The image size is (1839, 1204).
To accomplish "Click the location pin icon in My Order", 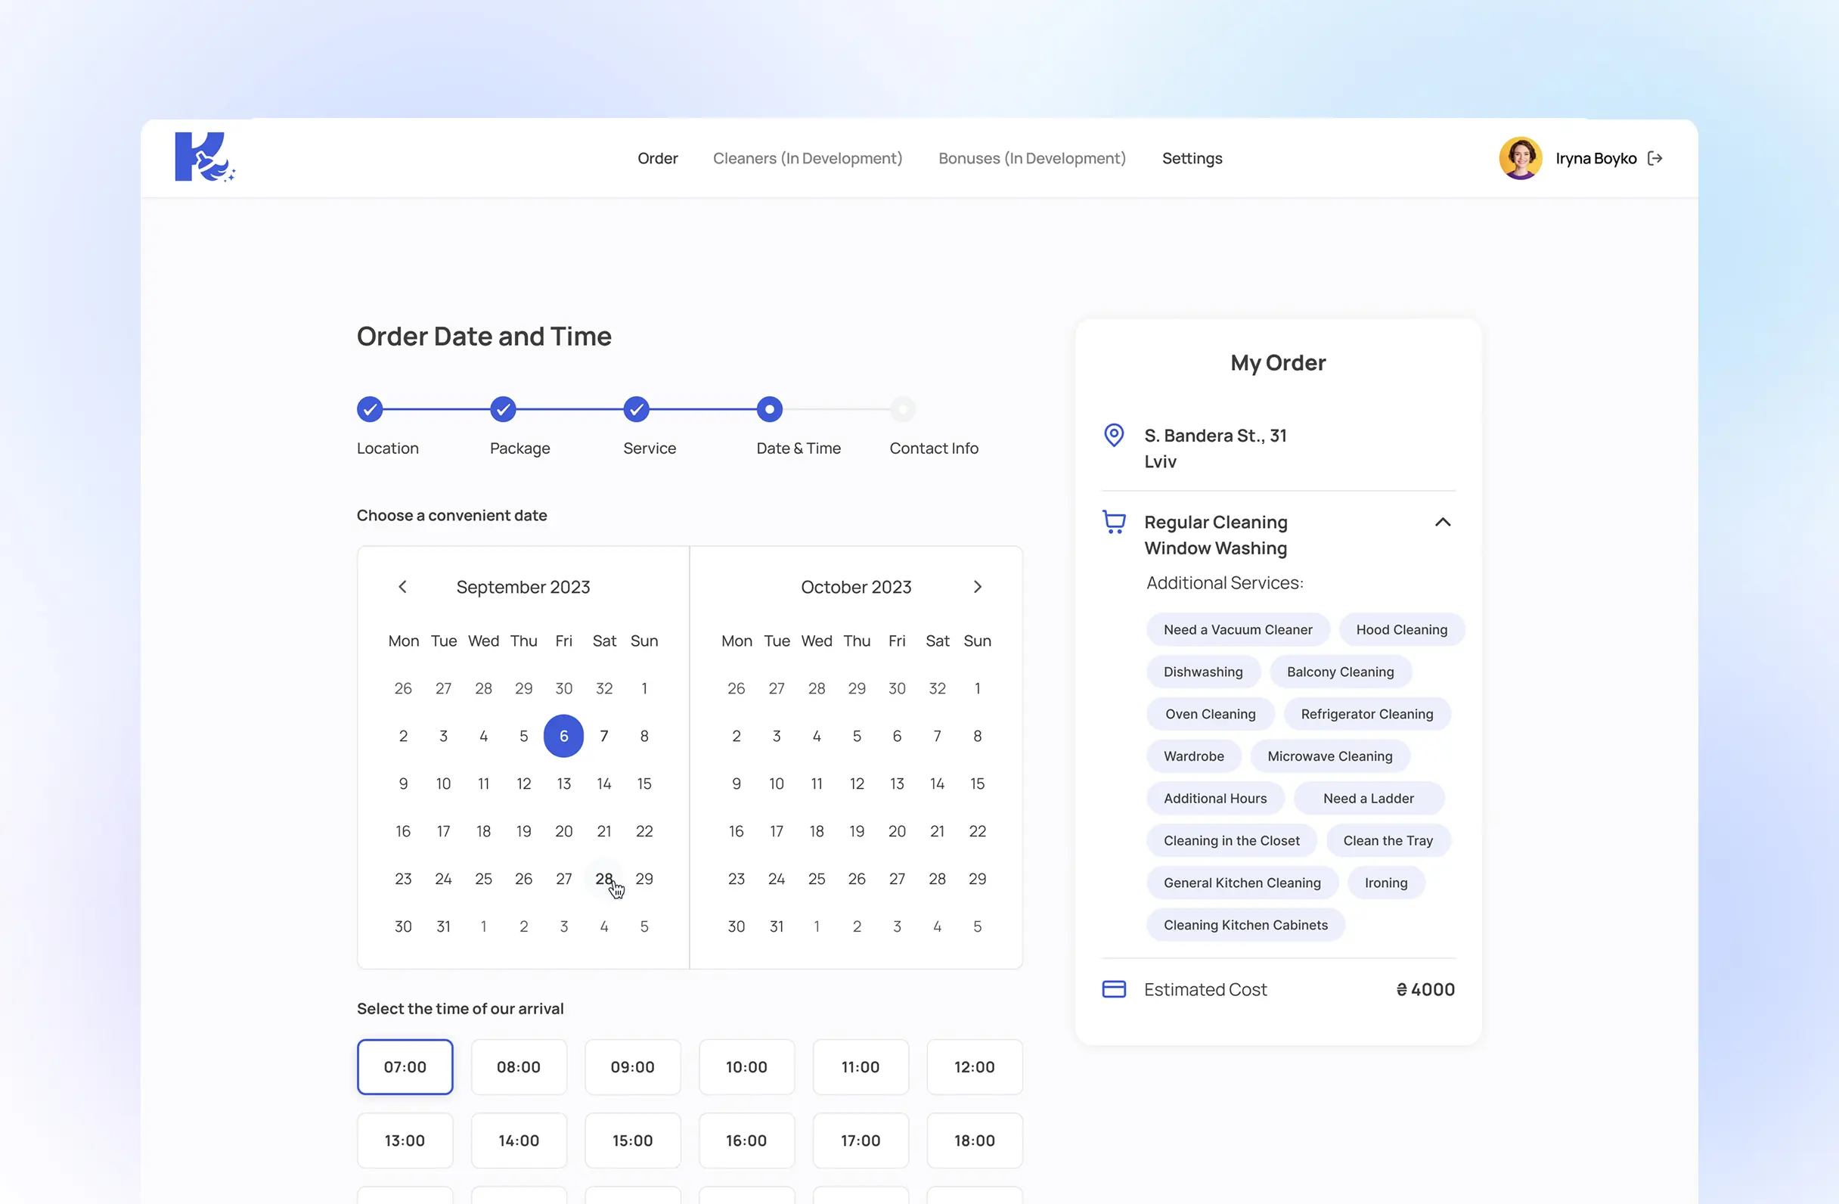I will pyautogui.click(x=1113, y=435).
